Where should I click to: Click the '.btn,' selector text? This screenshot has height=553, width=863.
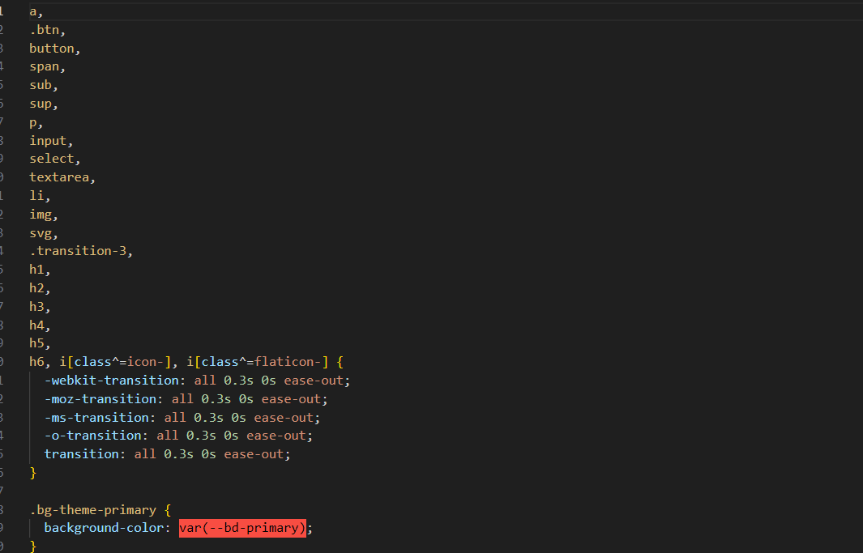(47, 30)
